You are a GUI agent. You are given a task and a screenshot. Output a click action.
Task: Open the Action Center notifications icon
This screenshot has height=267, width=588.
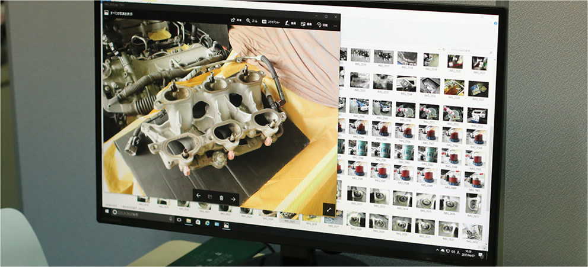(x=481, y=255)
